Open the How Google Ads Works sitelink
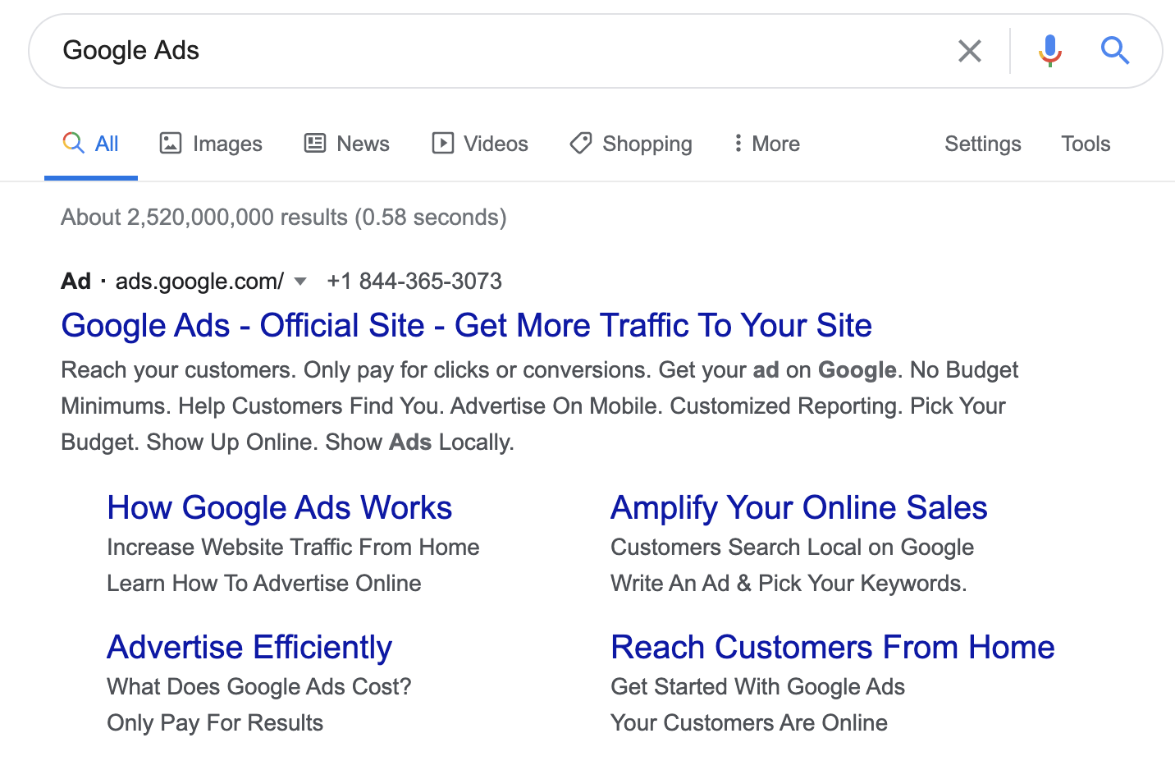This screenshot has width=1175, height=770. point(279,508)
